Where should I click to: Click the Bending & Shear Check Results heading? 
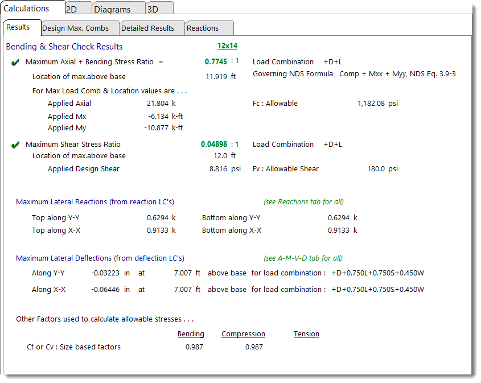click(x=64, y=47)
